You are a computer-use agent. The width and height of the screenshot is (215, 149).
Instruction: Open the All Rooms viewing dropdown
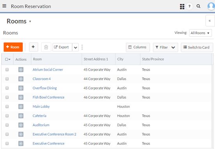tap(200, 33)
